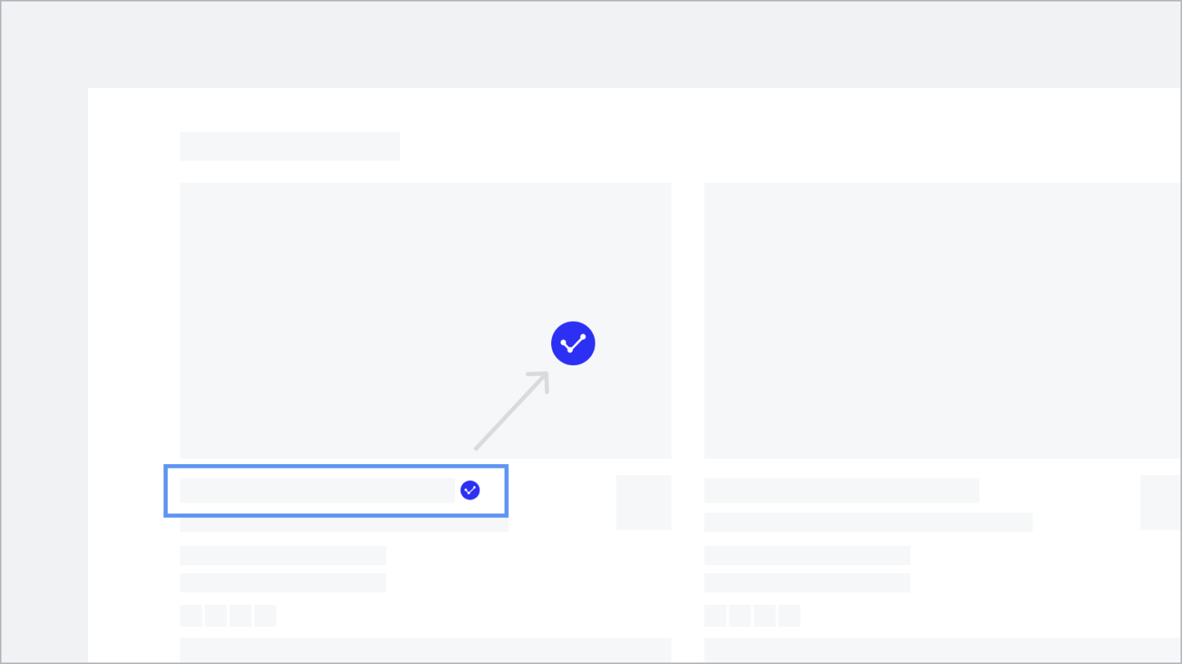Click the right card's title placeholder
Viewport: 1182px width, 664px height.
[x=841, y=491]
